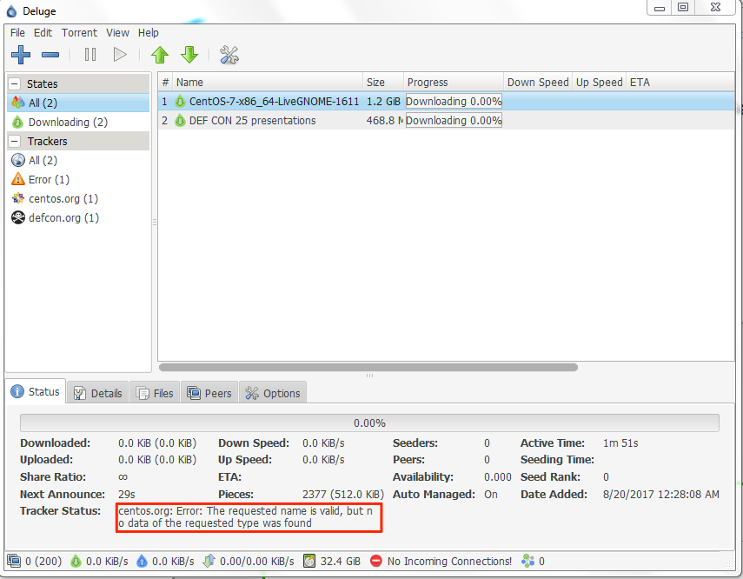Click the connections icon in the status bar

[x=14, y=561]
